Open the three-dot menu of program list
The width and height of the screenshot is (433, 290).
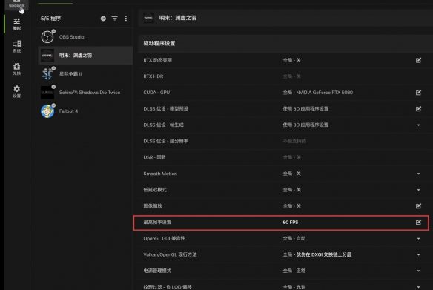tap(126, 19)
